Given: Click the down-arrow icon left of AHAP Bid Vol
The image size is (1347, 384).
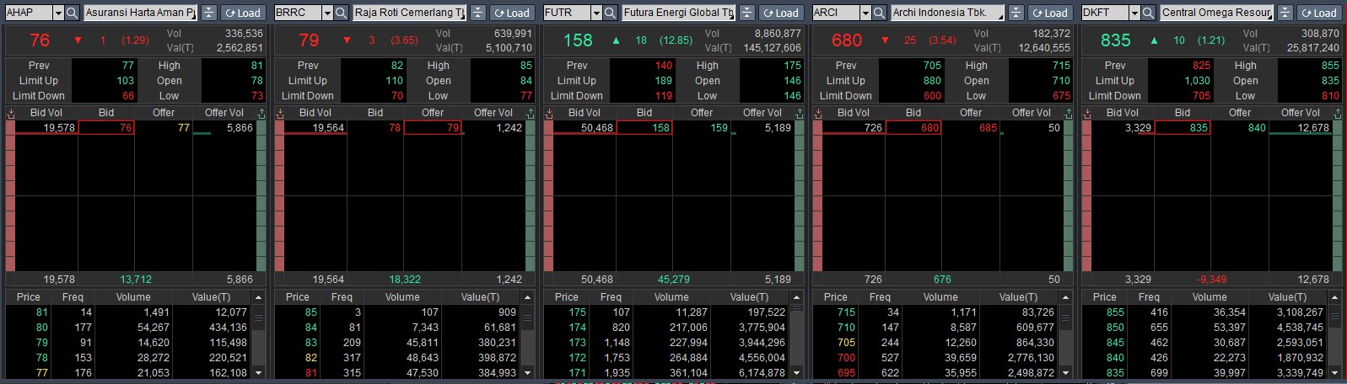Looking at the screenshot, I should (x=11, y=113).
